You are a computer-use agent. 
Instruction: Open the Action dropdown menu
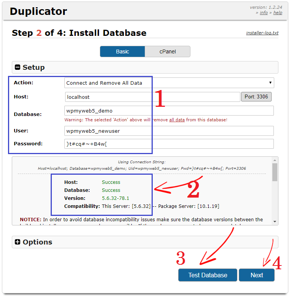tap(169, 83)
